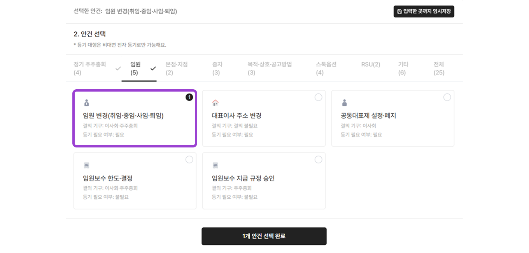Open the 스톡옵션 tab

[326, 68]
